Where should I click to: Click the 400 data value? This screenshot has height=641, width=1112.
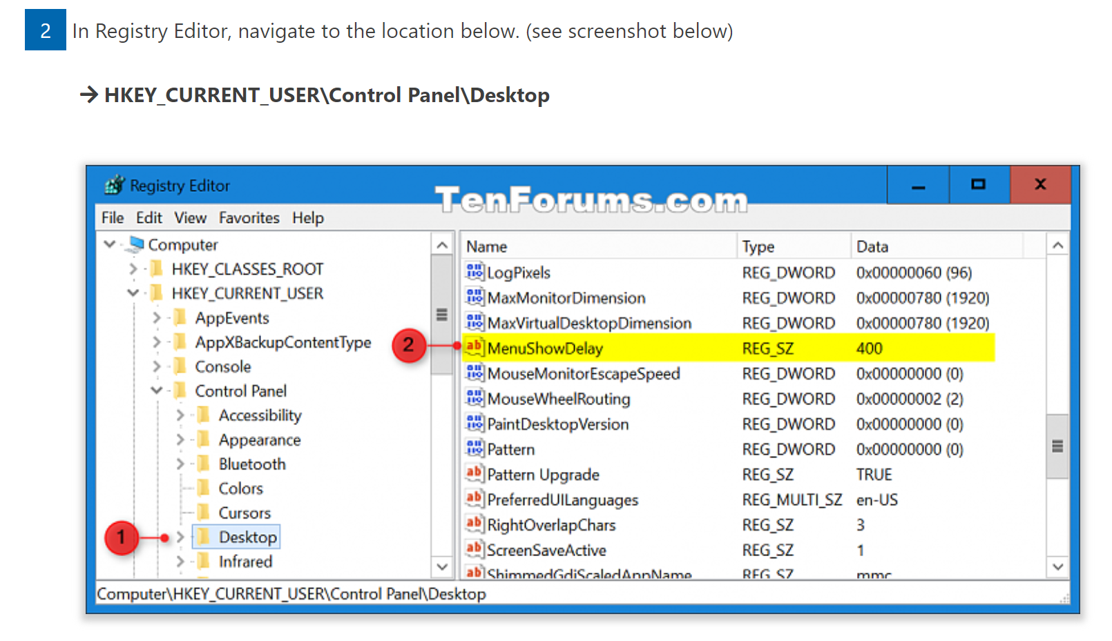click(870, 348)
